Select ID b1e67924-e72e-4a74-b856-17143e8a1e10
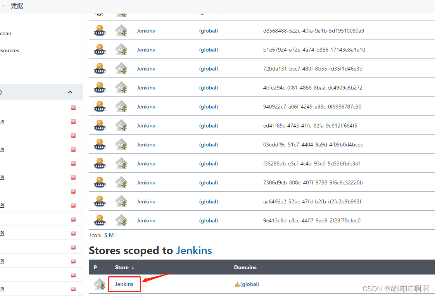435x296 pixels. click(x=314, y=50)
